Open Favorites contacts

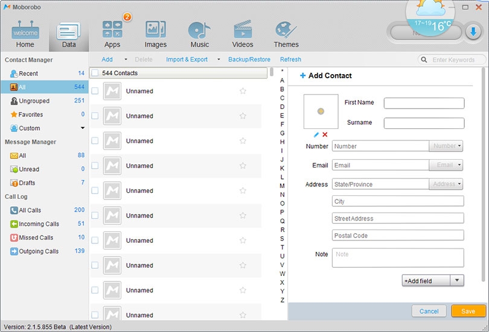(x=45, y=114)
